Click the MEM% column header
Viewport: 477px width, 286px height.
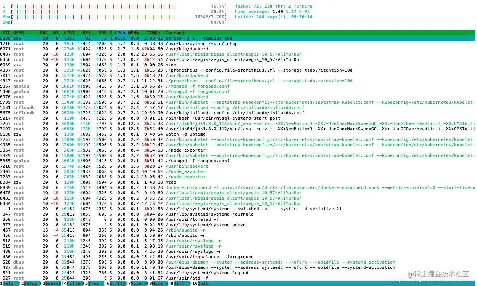coord(133,33)
